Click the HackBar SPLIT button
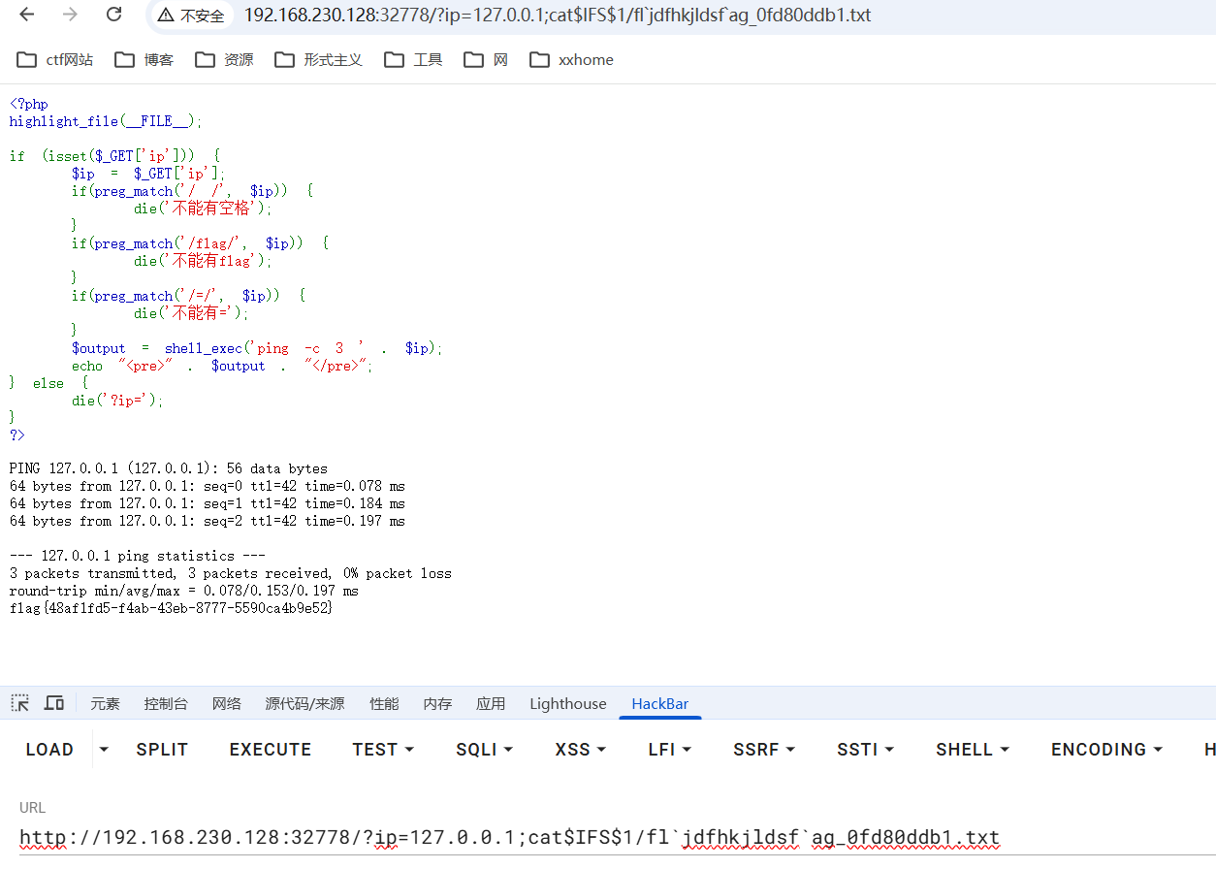Viewport: 1216px width, 869px height. [x=162, y=750]
